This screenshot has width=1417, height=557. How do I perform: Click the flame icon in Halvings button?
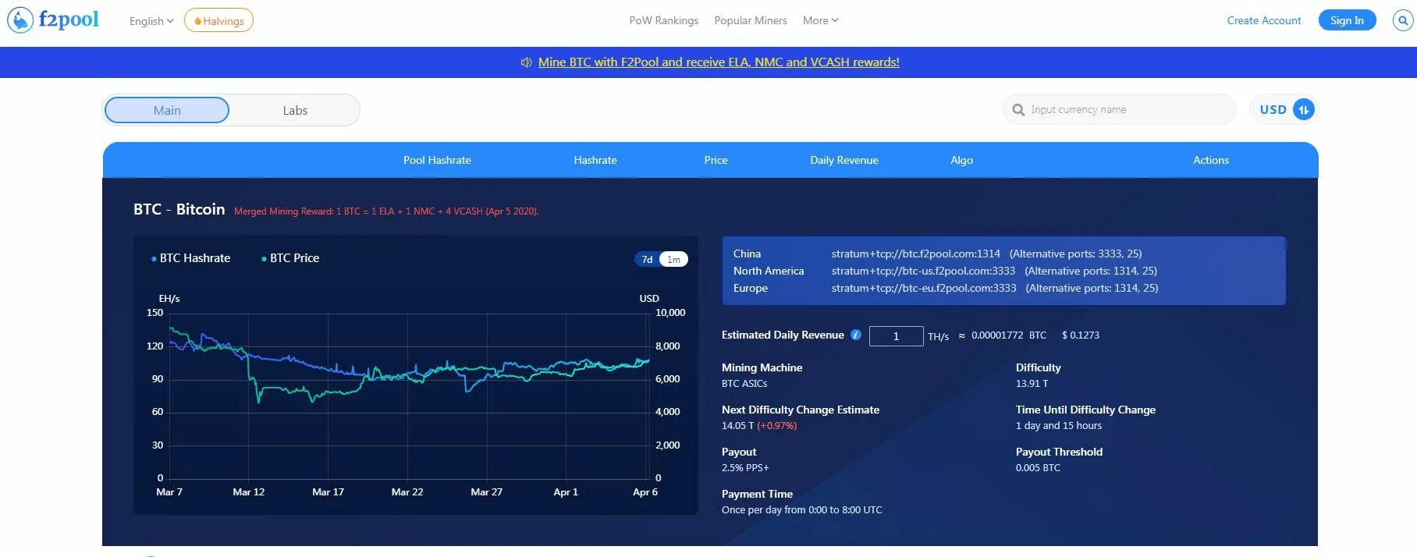197,21
